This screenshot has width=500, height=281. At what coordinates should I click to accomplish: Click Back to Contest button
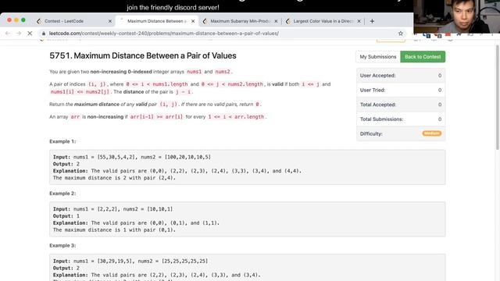tap(423, 57)
